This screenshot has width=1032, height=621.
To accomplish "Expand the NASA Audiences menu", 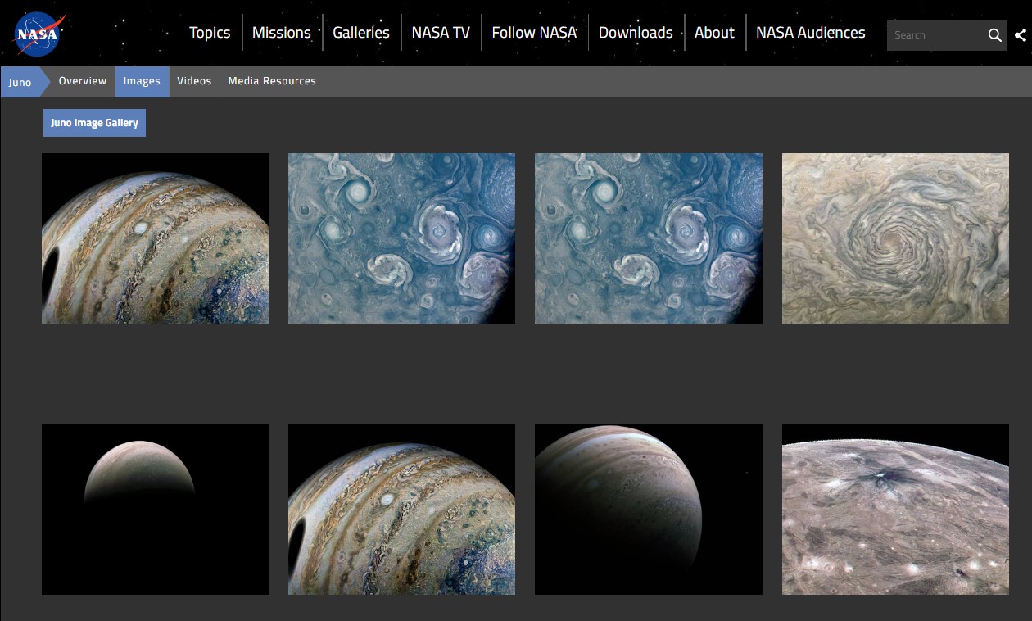I will [810, 33].
